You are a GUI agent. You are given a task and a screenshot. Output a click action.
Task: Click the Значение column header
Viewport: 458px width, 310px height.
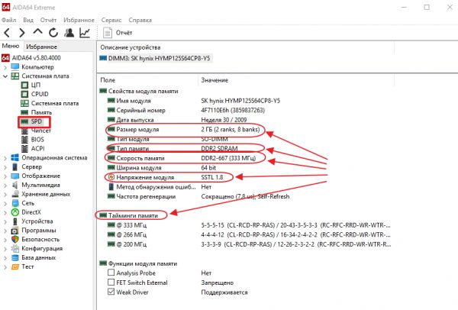tap(214, 79)
